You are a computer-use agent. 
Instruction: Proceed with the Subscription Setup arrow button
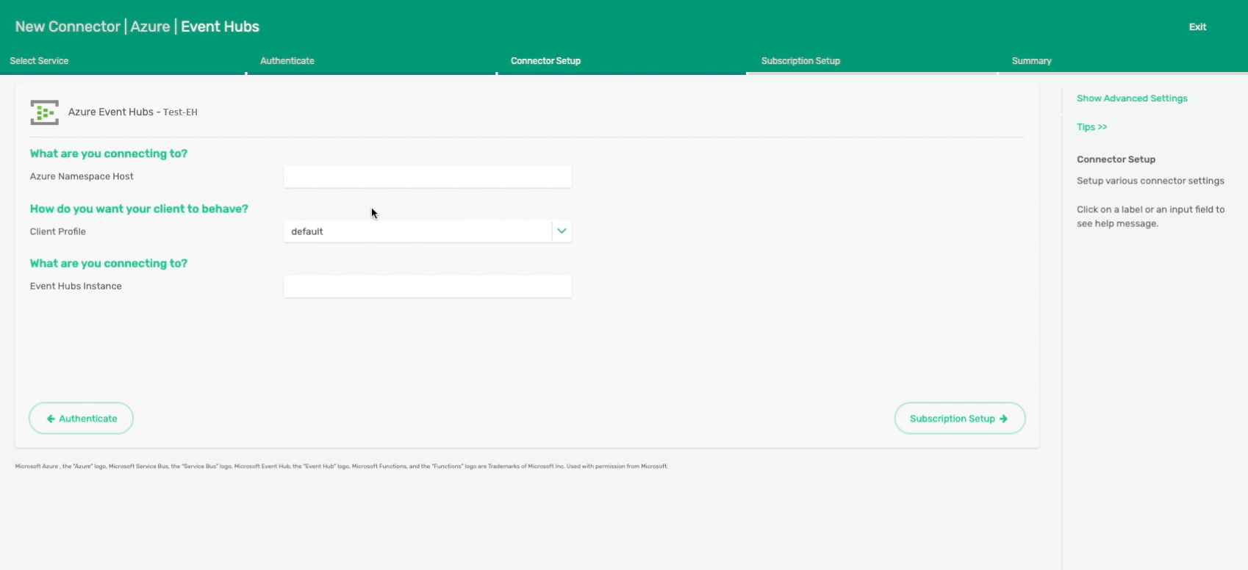[x=959, y=419]
